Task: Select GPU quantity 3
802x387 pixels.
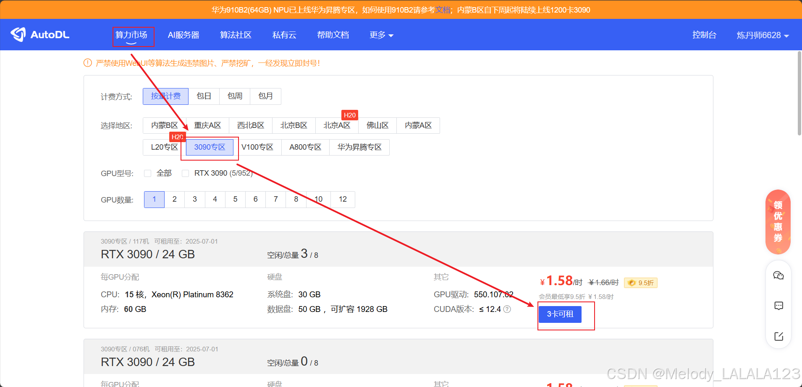Action: 195,199
